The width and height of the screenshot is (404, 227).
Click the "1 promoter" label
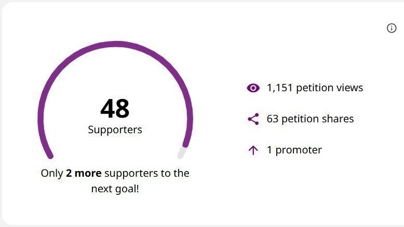[294, 150]
